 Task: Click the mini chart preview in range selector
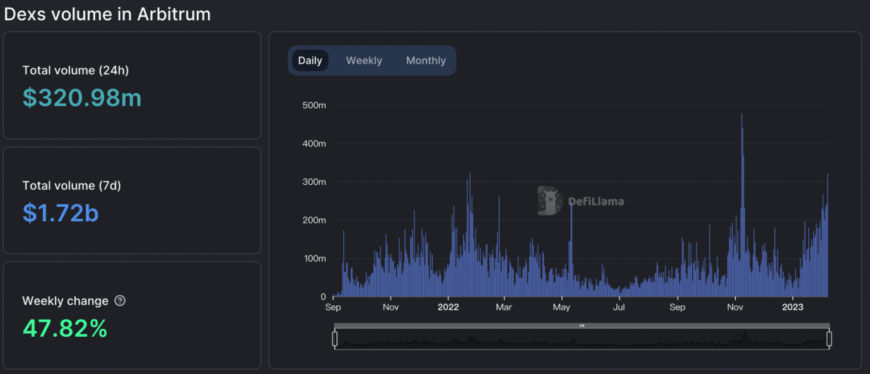[582, 340]
